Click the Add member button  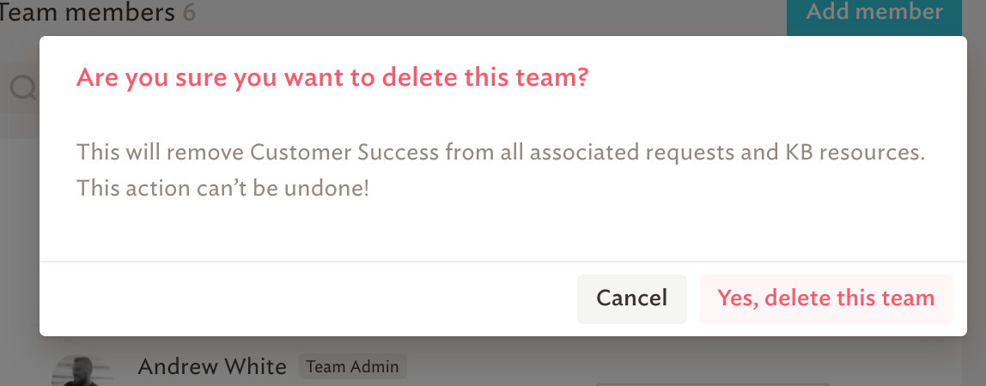874,15
